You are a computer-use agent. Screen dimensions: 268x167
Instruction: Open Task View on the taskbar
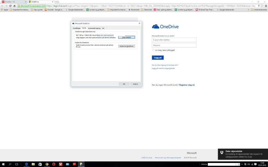coord(17,164)
